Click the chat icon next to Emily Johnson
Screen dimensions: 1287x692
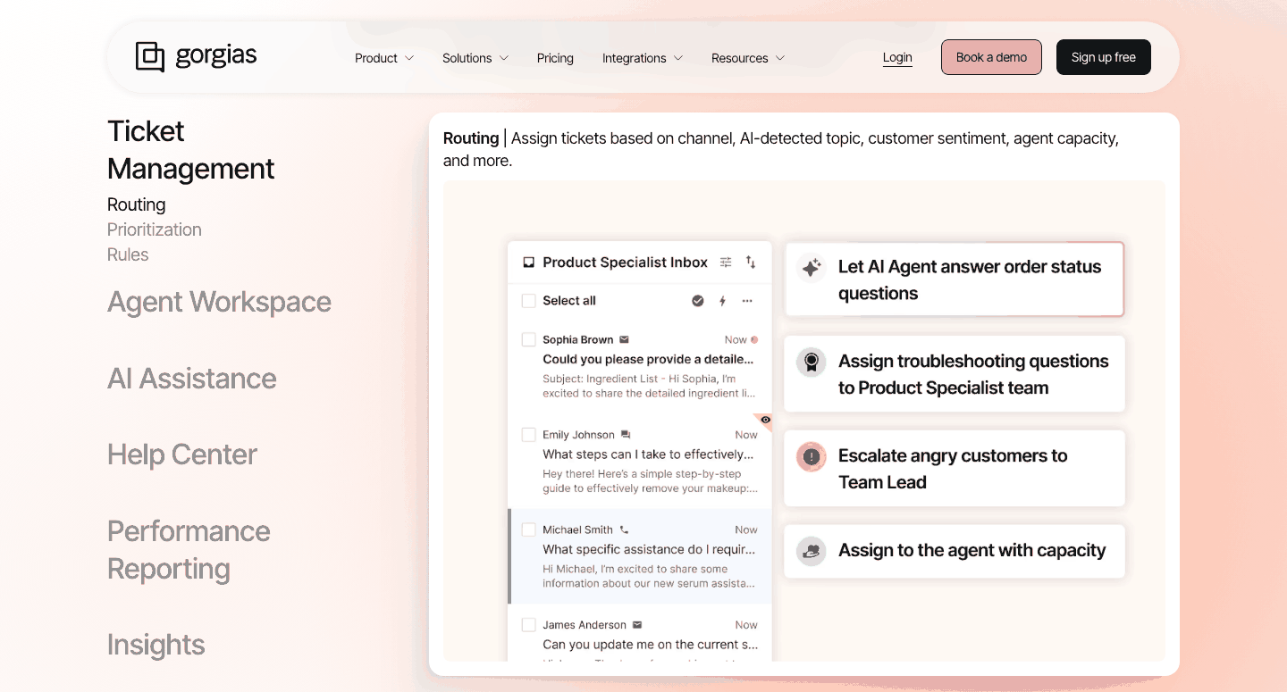tap(626, 435)
